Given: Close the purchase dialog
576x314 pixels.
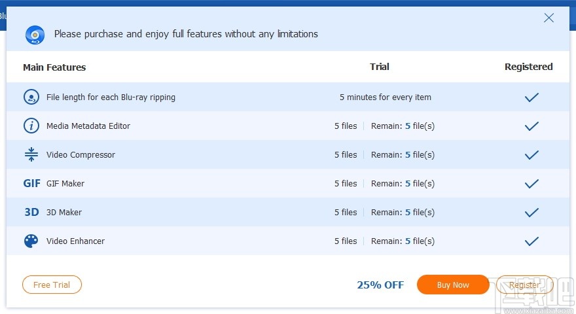Looking at the screenshot, I should coord(549,18).
